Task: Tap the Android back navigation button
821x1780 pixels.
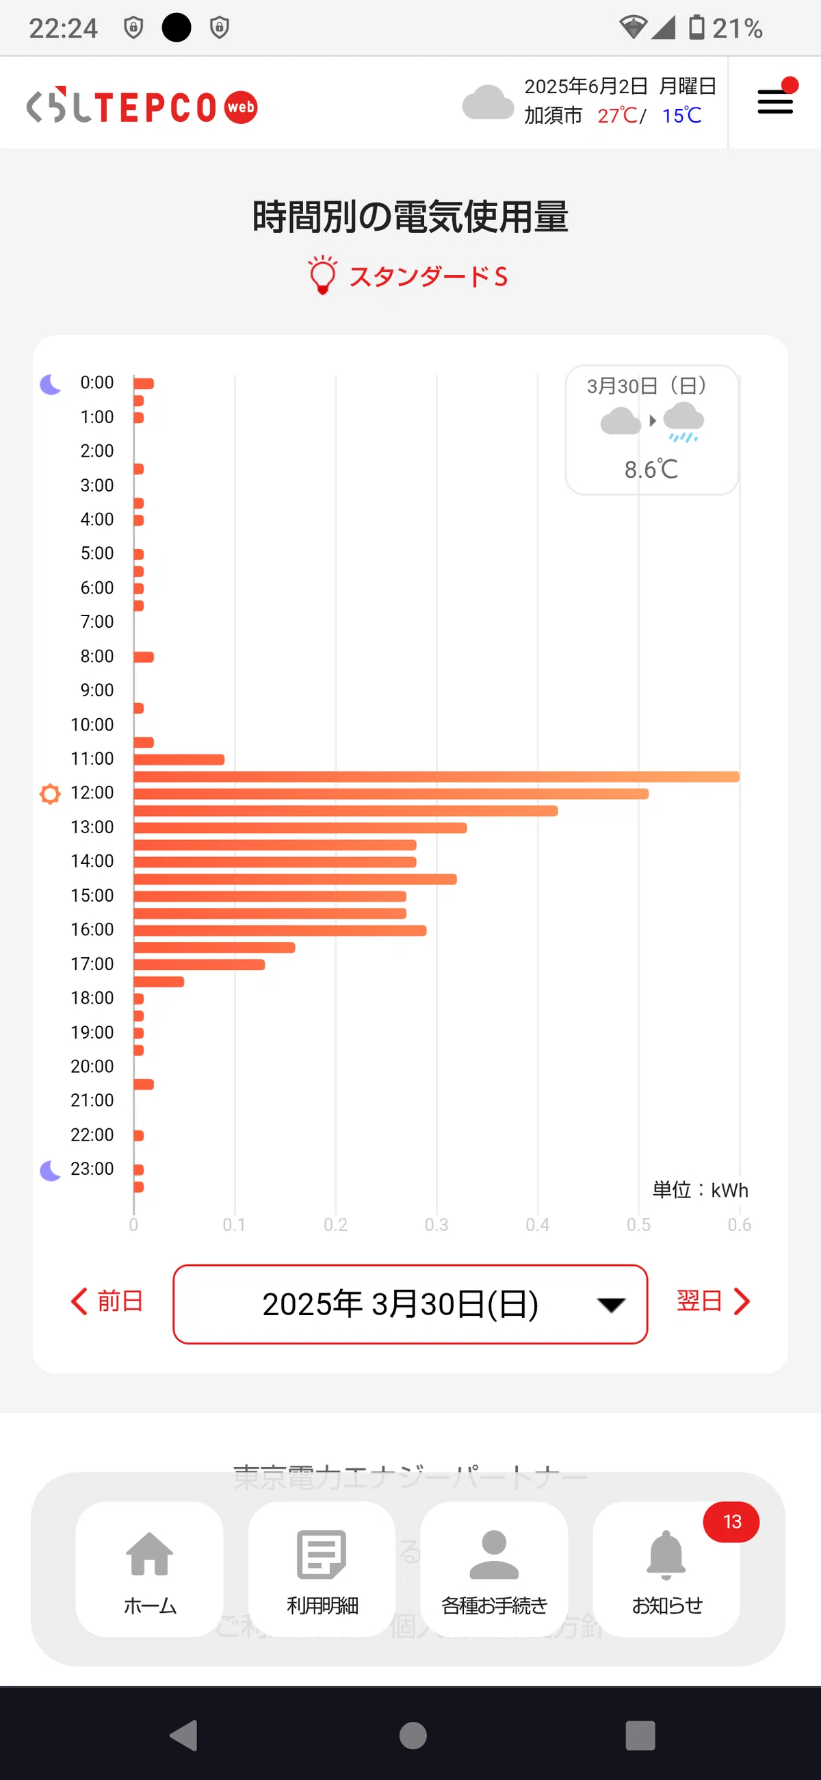Action: (185, 1735)
